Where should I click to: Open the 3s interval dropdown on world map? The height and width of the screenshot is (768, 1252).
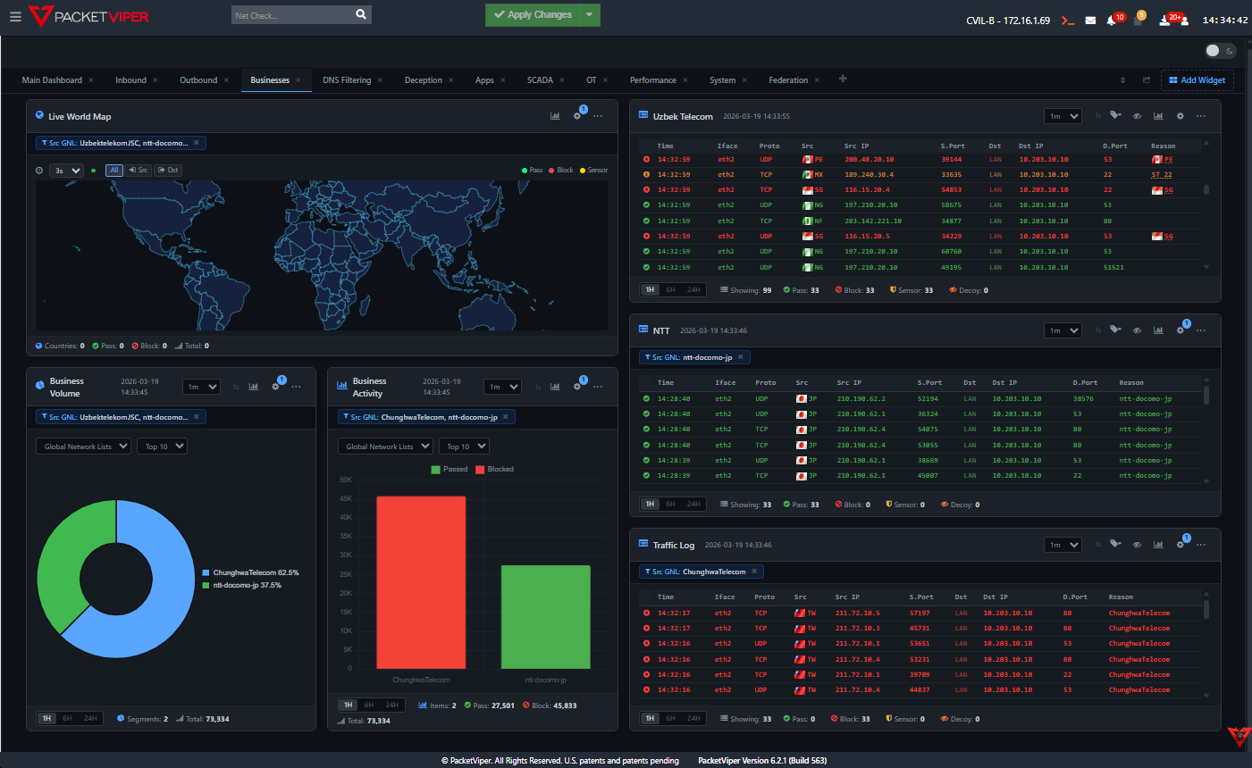click(x=65, y=170)
